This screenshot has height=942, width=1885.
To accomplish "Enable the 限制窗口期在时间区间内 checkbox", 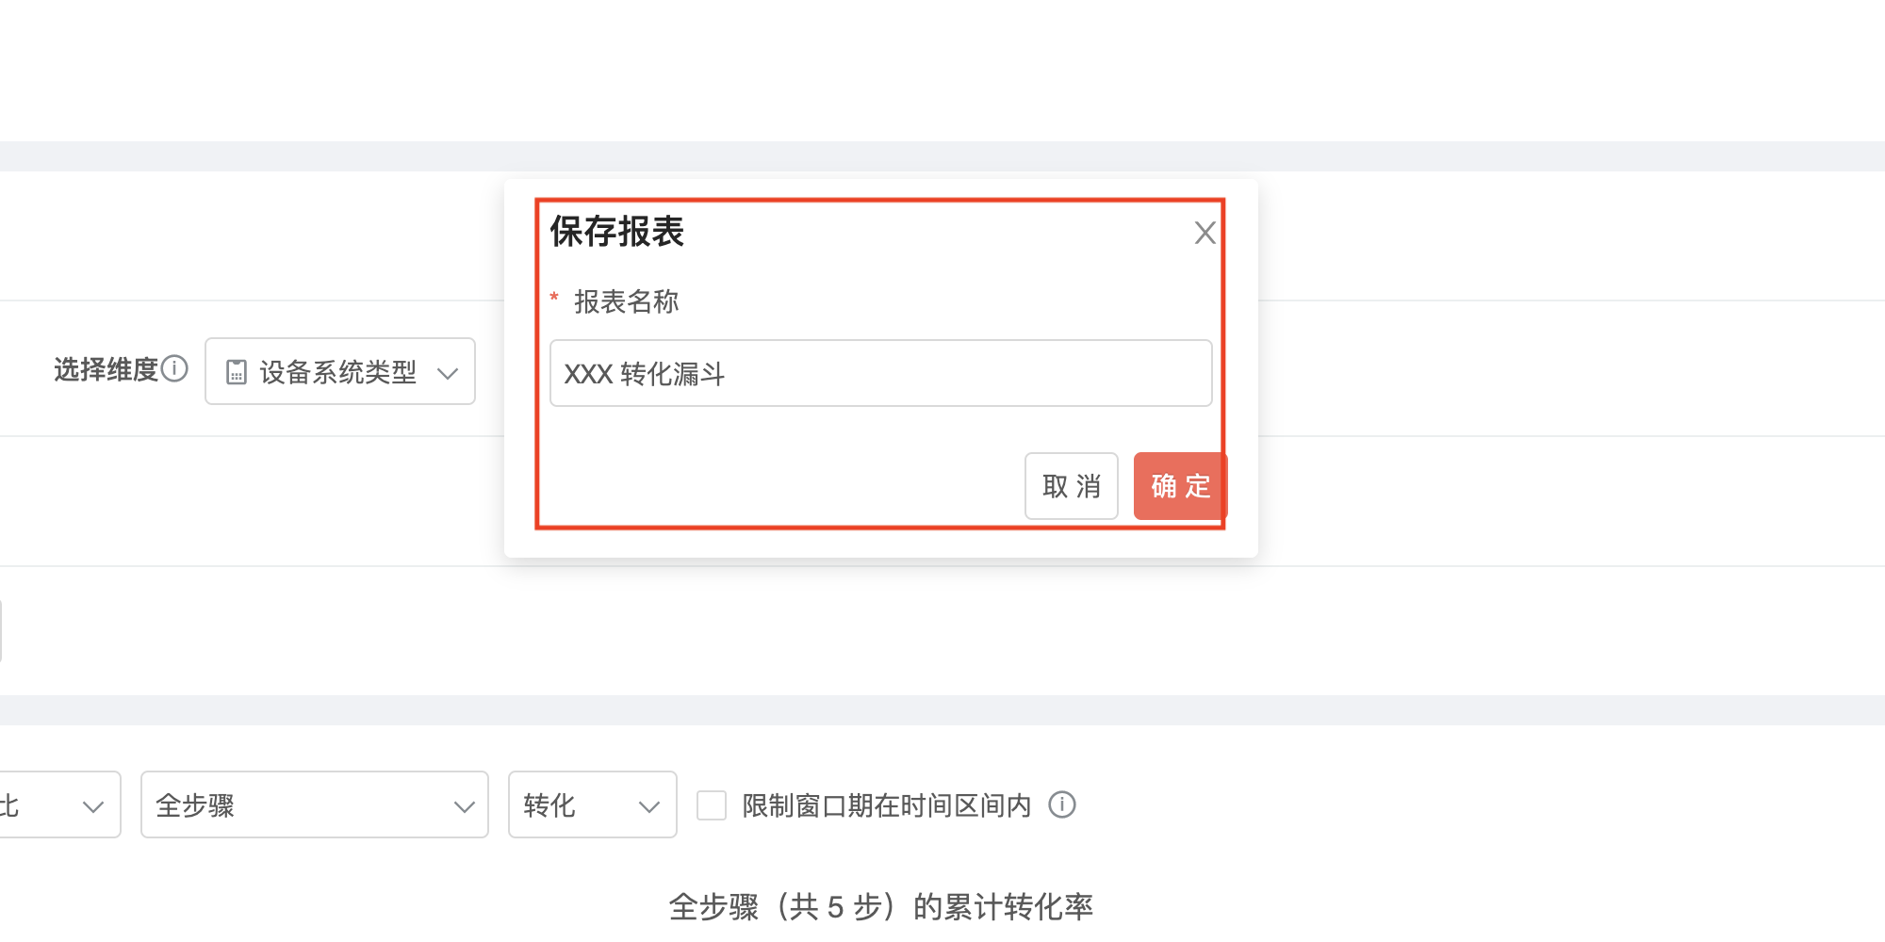I will (x=712, y=805).
